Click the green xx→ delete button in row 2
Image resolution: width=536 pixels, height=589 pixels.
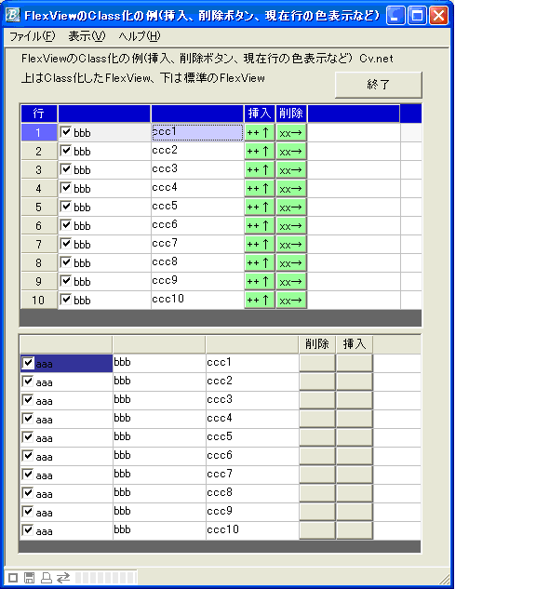click(x=291, y=152)
